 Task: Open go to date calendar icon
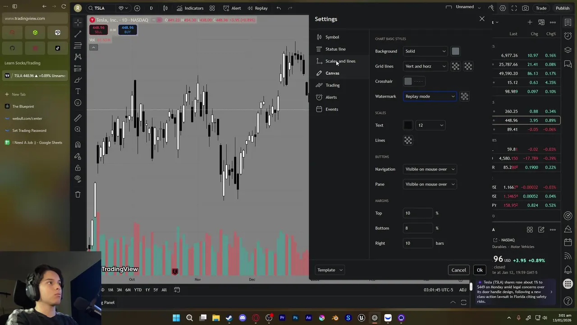[177, 290]
